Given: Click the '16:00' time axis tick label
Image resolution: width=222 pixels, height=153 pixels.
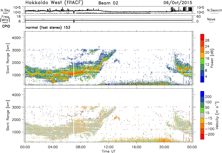Looking at the screenshot, I should coord(136,147).
